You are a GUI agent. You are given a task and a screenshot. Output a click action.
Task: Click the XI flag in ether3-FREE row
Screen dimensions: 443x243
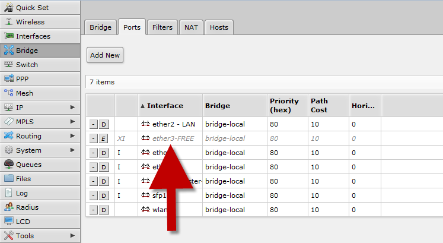pos(121,138)
